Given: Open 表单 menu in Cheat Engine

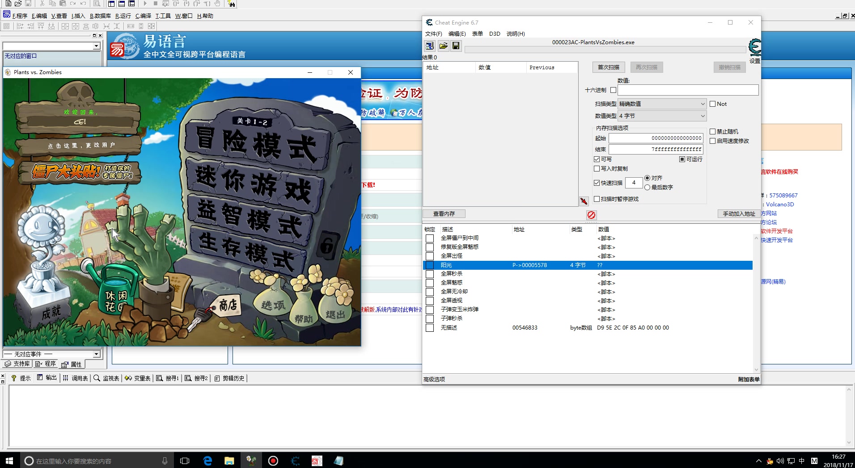Looking at the screenshot, I should 477,34.
